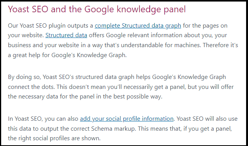The image size is (248, 146).
Task: Click the text "This means that, if you get a panel,"
Action: point(185,129)
